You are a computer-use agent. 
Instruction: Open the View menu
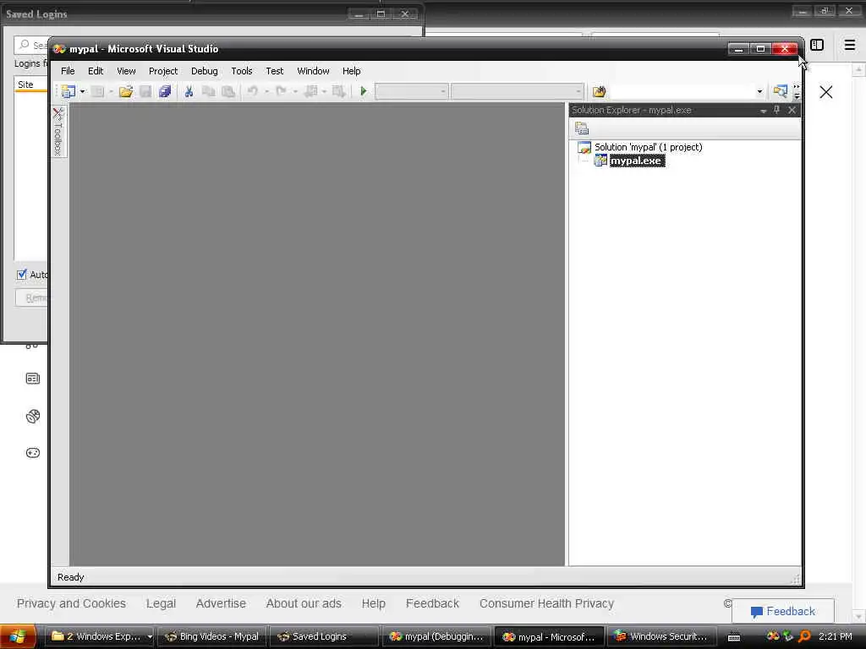(126, 71)
